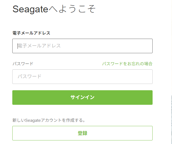Activate the second text box for password
172x144 pixels.
tap(82, 77)
